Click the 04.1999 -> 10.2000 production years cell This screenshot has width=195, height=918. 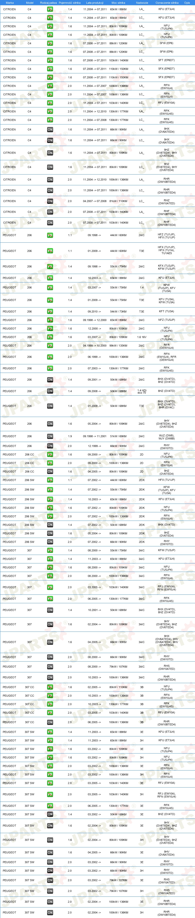coord(95,346)
